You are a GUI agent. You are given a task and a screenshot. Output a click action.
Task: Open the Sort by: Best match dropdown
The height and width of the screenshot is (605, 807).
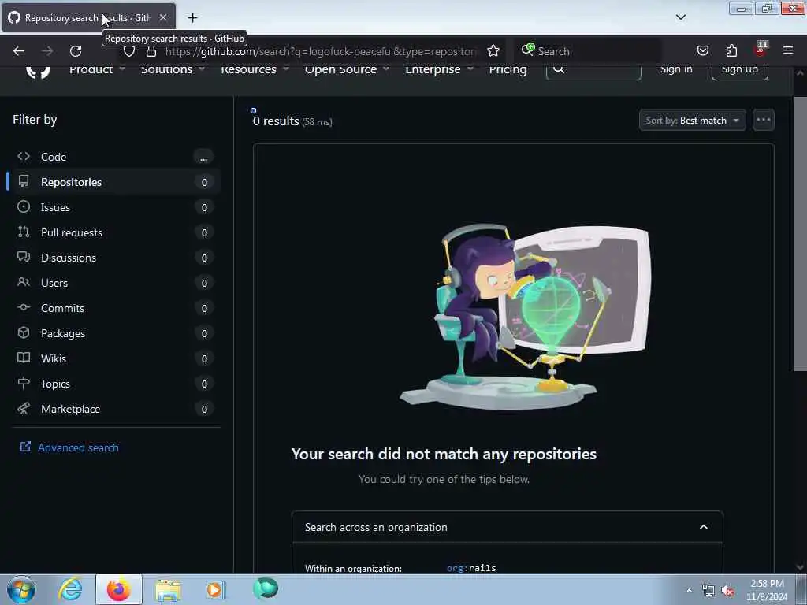tap(692, 120)
